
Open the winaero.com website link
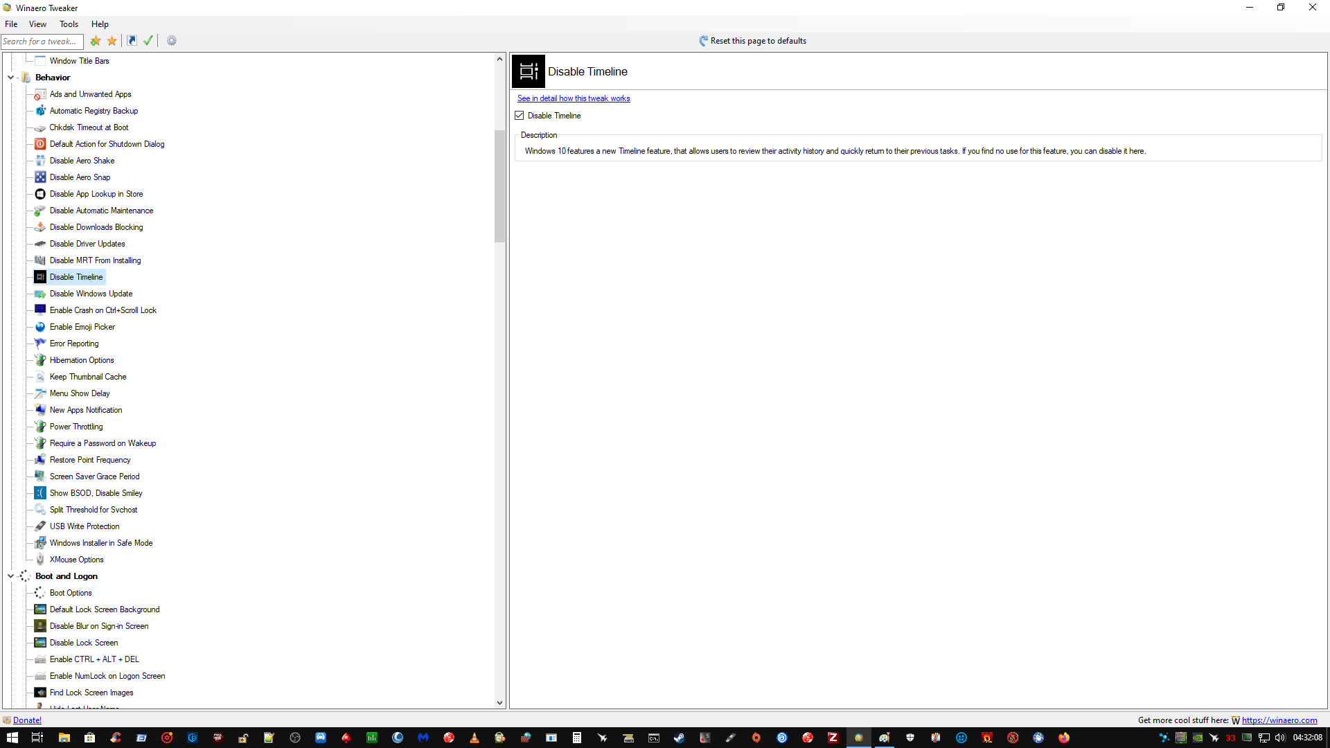(x=1279, y=720)
